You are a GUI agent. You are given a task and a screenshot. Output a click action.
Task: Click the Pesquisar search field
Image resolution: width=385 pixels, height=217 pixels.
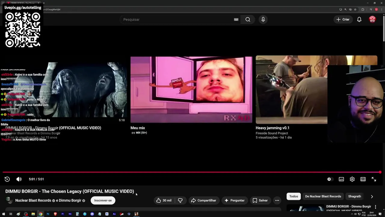pyautogui.click(x=177, y=19)
